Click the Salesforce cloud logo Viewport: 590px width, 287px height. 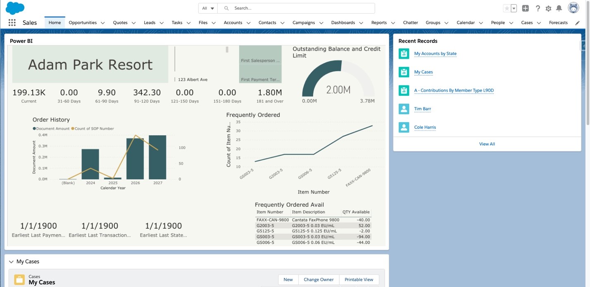tap(15, 8)
